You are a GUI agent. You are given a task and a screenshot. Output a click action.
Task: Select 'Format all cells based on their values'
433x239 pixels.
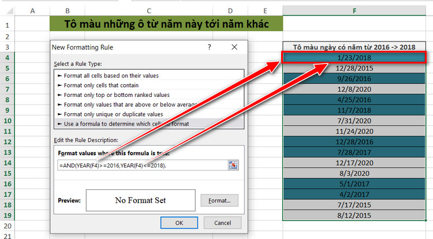click(149, 76)
